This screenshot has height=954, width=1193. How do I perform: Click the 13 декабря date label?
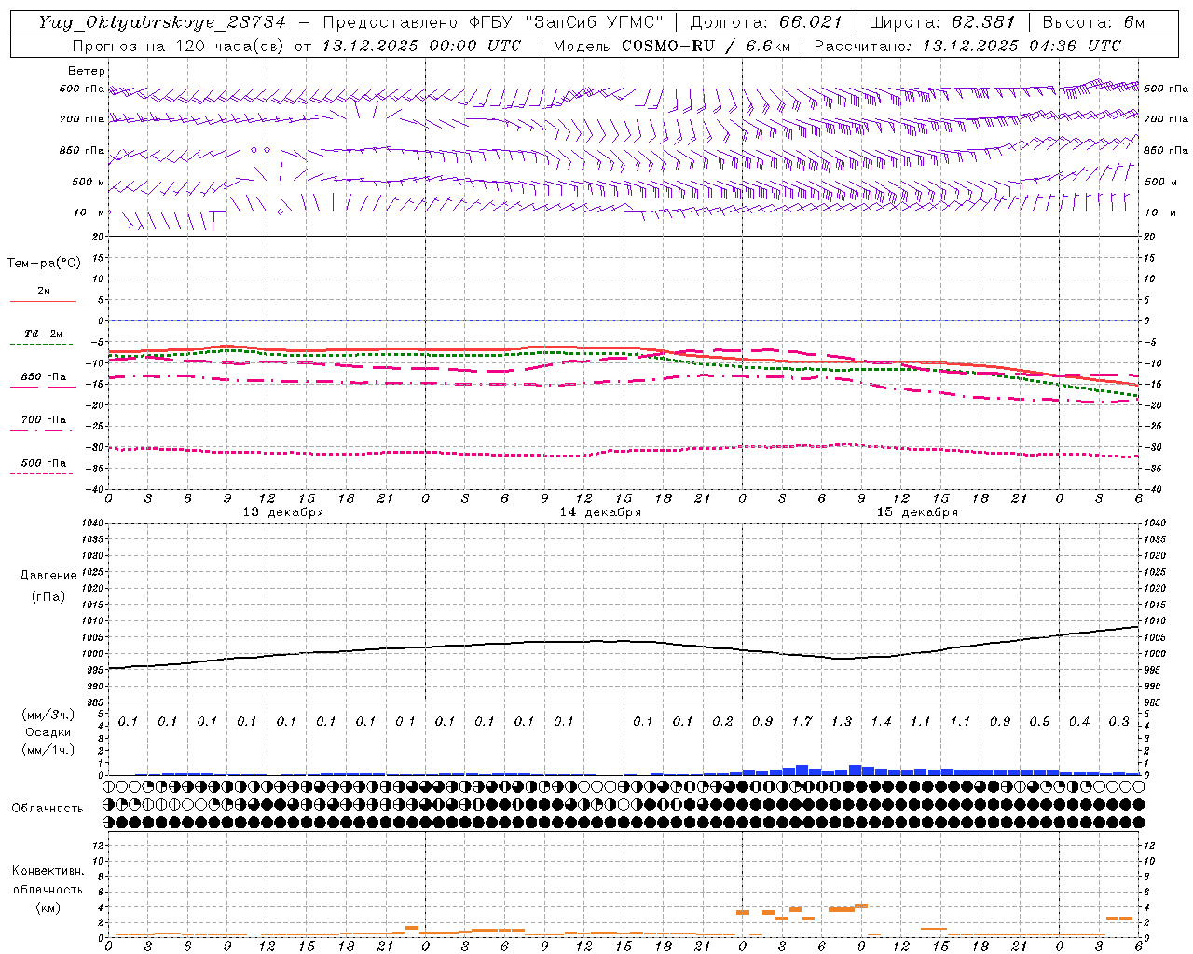pyautogui.click(x=283, y=512)
